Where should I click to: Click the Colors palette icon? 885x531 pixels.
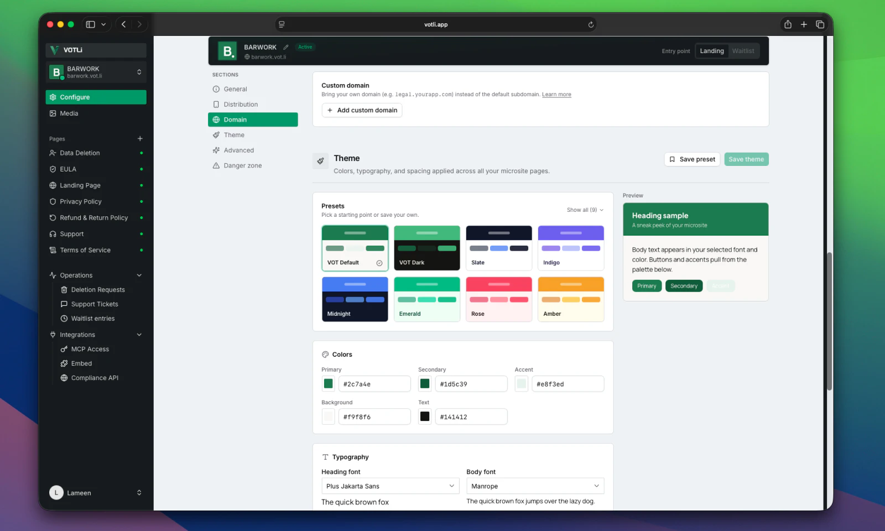(x=325, y=355)
